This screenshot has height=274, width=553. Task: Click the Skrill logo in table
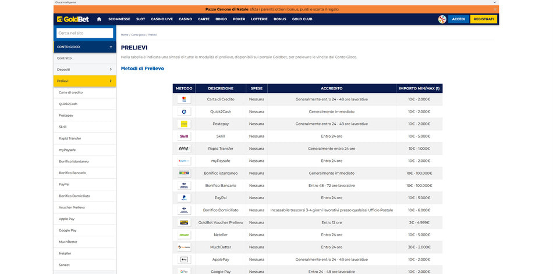pyautogui.click(x=184, y=136)
